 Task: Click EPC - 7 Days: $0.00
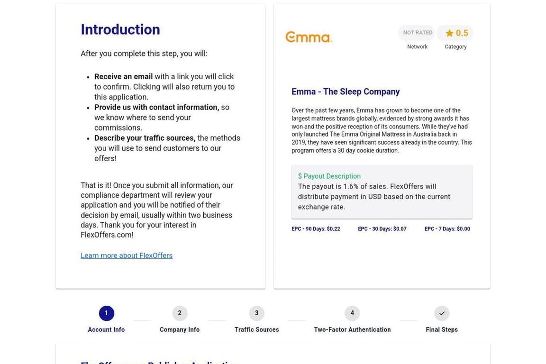pos(447,229)
